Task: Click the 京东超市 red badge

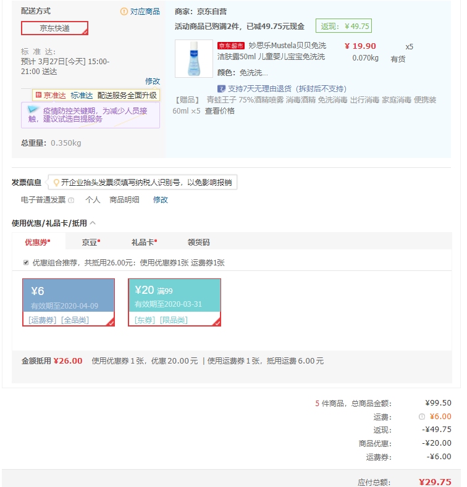Action: pos(230,46)
